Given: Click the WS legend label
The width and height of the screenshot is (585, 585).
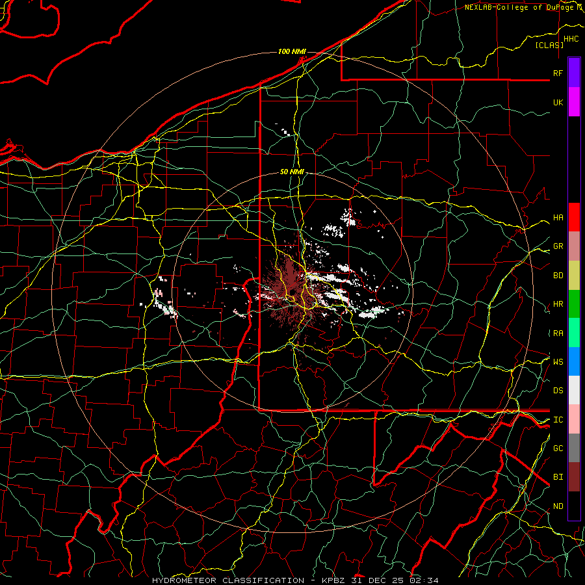Looking at the screenshot, I should point(558,361).
